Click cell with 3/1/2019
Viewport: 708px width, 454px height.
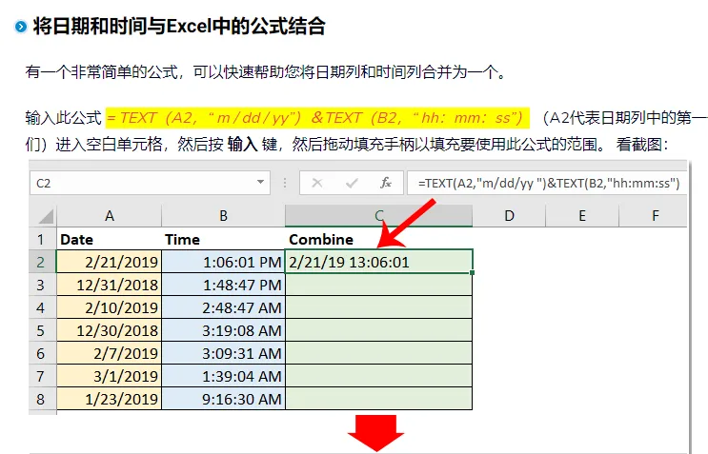pos(109,376)
